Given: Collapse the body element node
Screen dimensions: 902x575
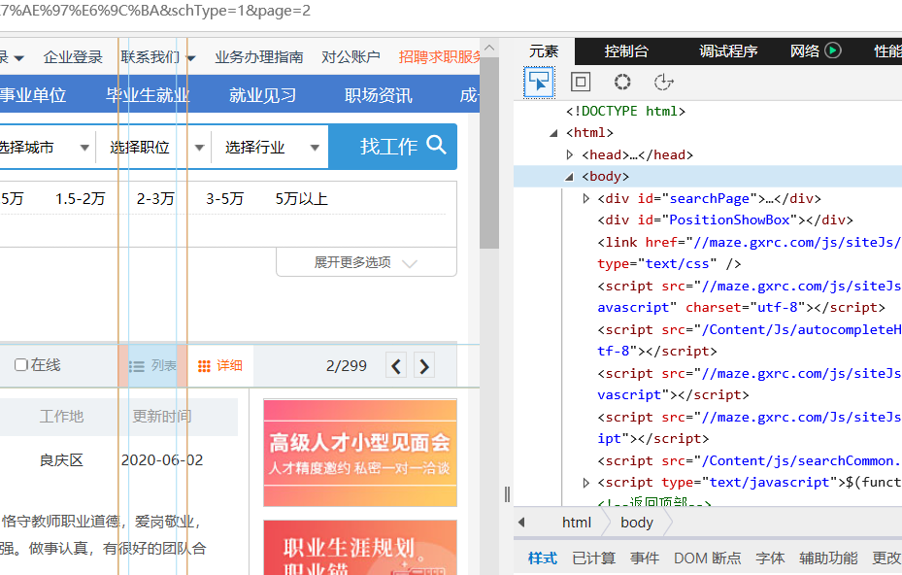Looking at the screenshot, I should click(570, 177).
